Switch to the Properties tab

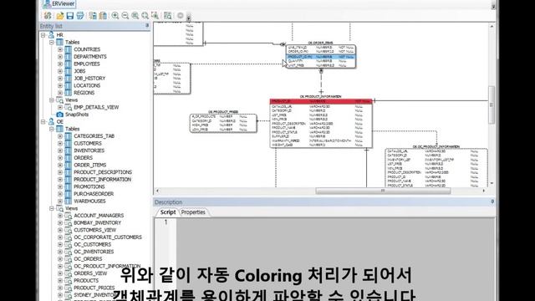click(x=193, y=212)
